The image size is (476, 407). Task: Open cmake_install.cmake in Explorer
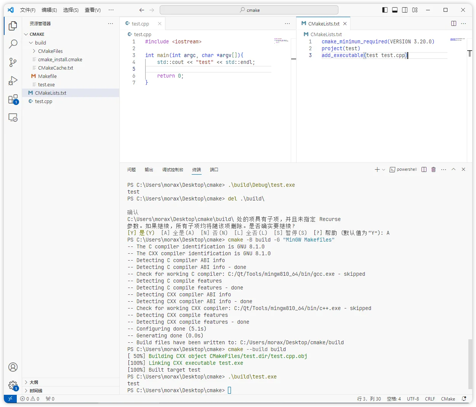60,59
